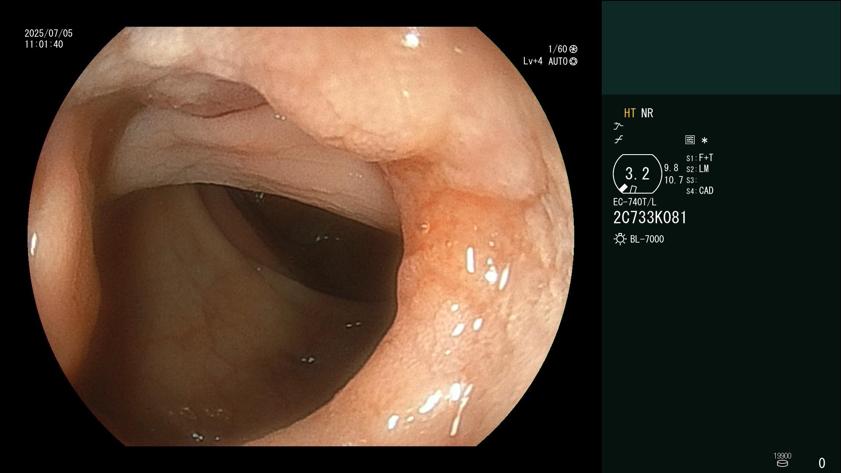The image size is (841, 473).
Task: Click the S2 LM switch assignment
Action: point(698,169)
